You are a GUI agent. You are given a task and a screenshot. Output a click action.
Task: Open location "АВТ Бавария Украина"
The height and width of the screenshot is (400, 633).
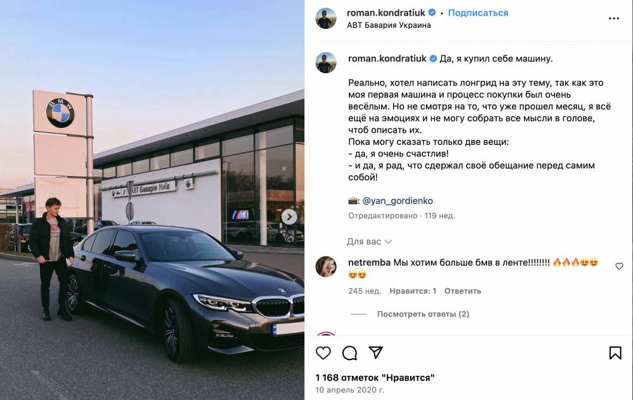[389, 25]
